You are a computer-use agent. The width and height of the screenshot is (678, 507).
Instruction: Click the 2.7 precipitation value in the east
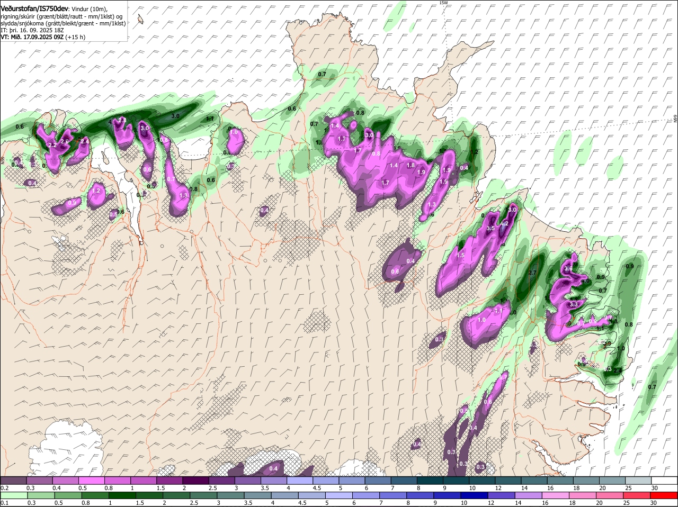point(532,273)
